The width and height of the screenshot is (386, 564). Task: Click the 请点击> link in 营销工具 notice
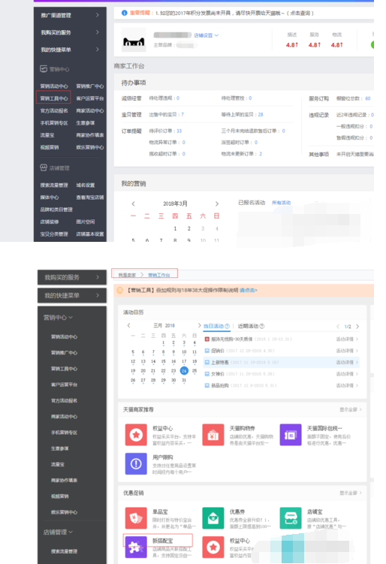click(x=249, y=290)
